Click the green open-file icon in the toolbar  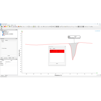tap(2, 27)
